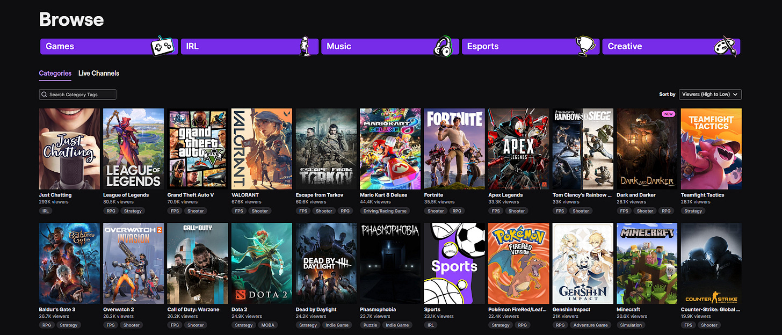This screenshot has height=335, width=782.
Task: Open the IRL browse banner
Action: pyautogui.click(x=249, y=46)
